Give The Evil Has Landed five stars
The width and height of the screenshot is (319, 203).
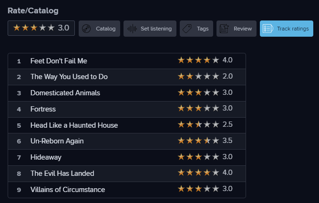[216, 173]
